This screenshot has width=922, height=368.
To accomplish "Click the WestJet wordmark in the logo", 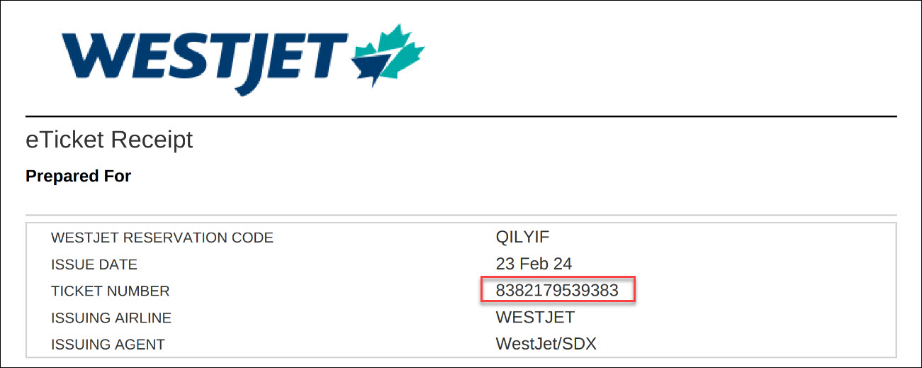I will pos(206,58).
